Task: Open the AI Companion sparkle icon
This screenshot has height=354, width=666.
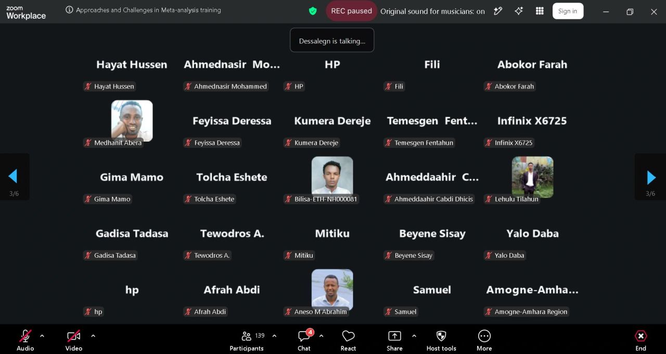Action: pos(519,11)
